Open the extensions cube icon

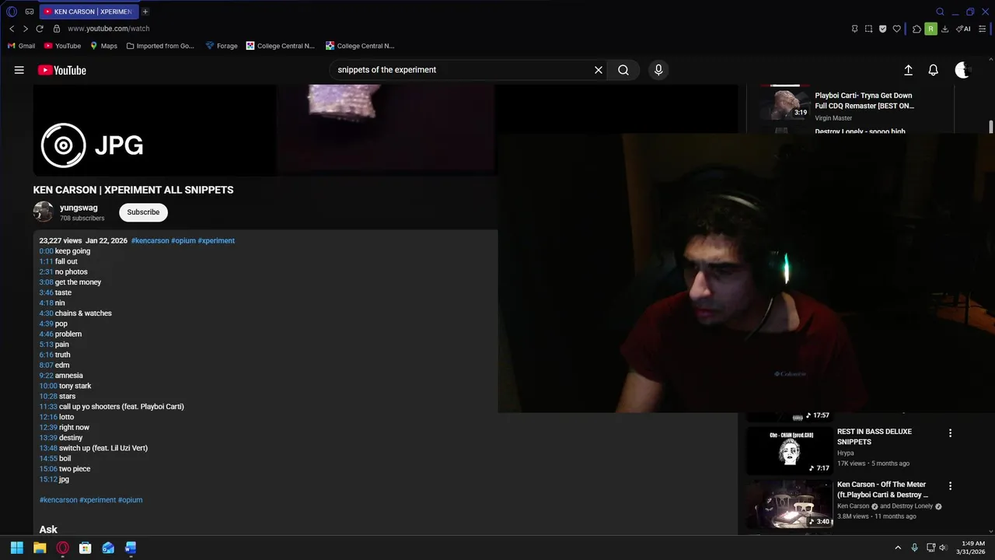[916, 29]
